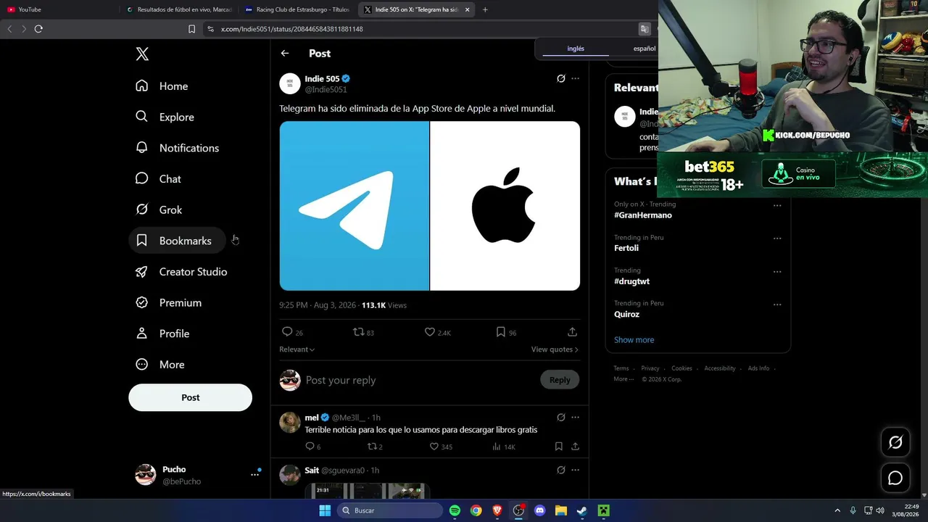The image size is (928, 522).
Task: Switch to the YouTube browser tab
Action: click(58, 9)
